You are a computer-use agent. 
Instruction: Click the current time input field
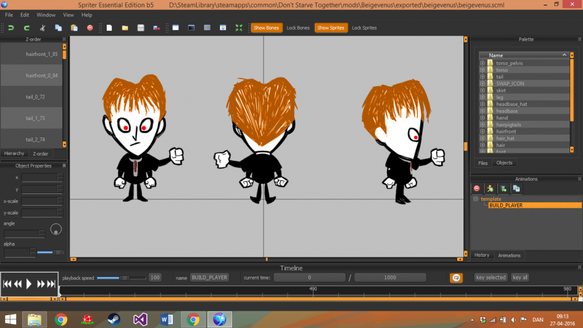pos(310,277)
